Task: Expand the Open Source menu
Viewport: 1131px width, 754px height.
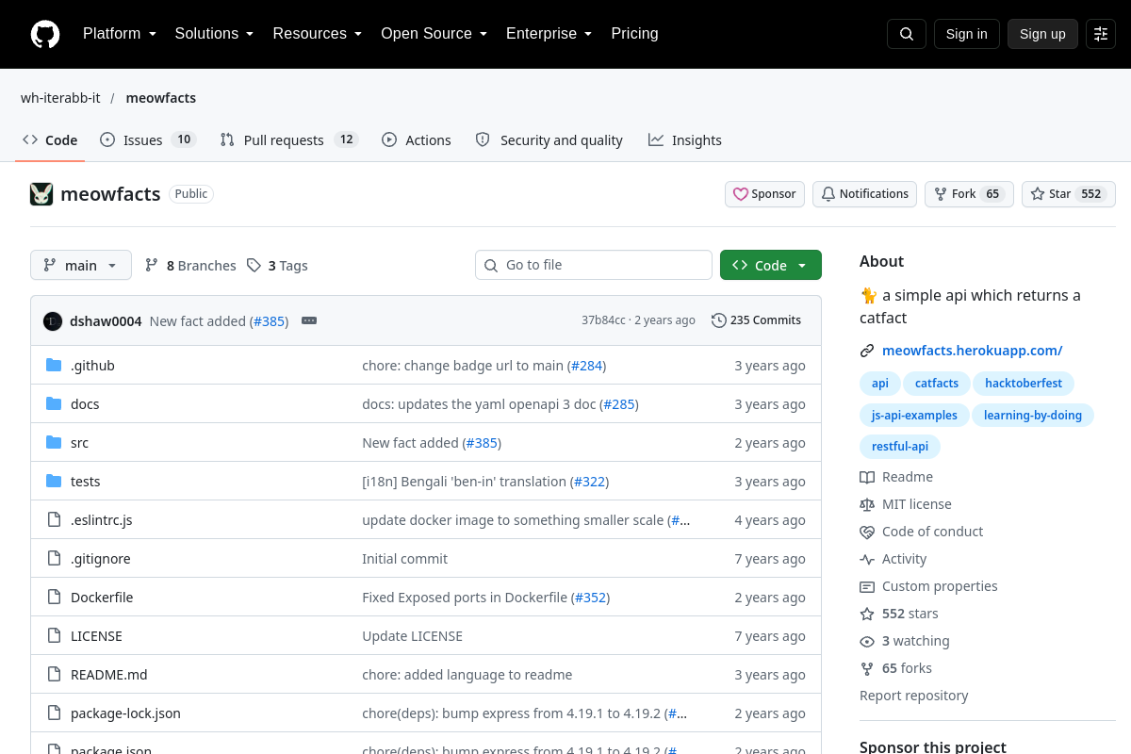Action: [434, 34]
